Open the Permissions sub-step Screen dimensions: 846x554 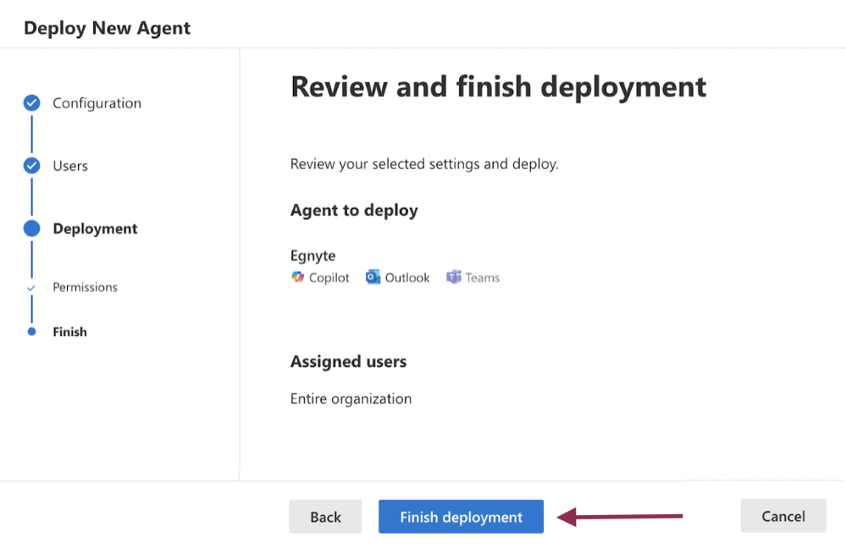(85, 287)
